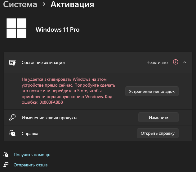Open the Отправить отзыв link
This screenshot has width=196, height=172.
(x=31, y=165)
